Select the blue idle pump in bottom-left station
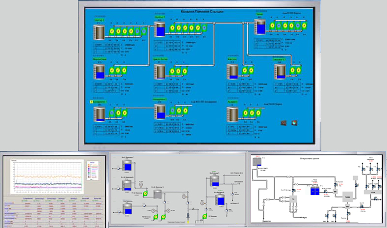Screen dimensions: 387x228 [x=112, y=113]
